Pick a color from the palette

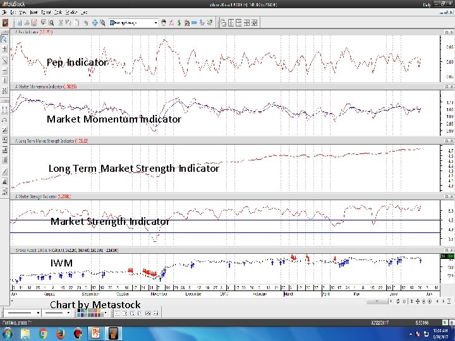[x=89, y=313]
